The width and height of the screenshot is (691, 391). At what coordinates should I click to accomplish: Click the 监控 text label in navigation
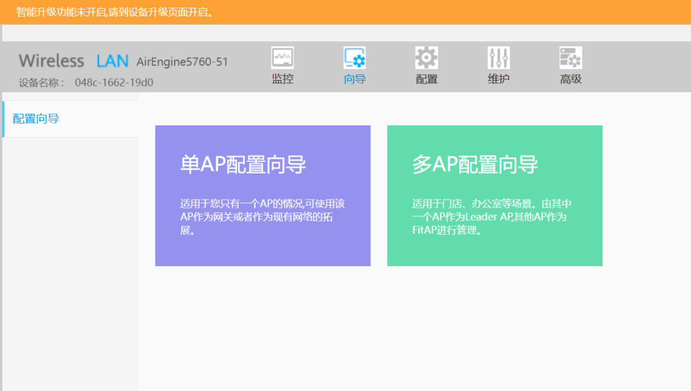pyautogui.click(x=282, y=79)
